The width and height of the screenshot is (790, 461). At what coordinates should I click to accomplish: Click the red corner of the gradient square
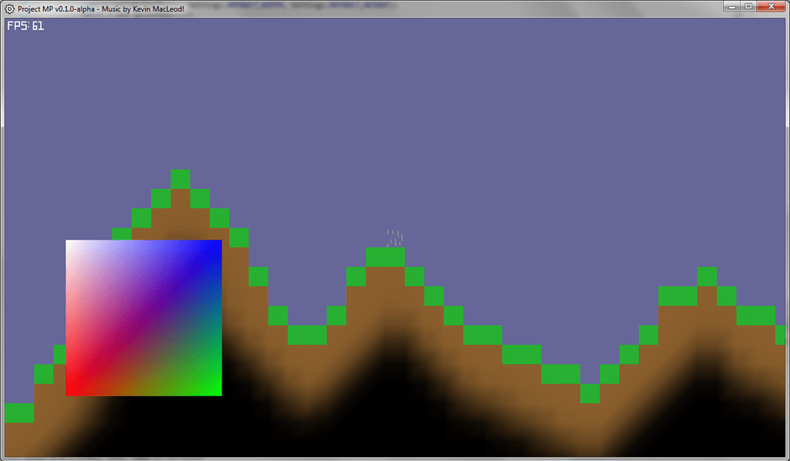point(71,392)
